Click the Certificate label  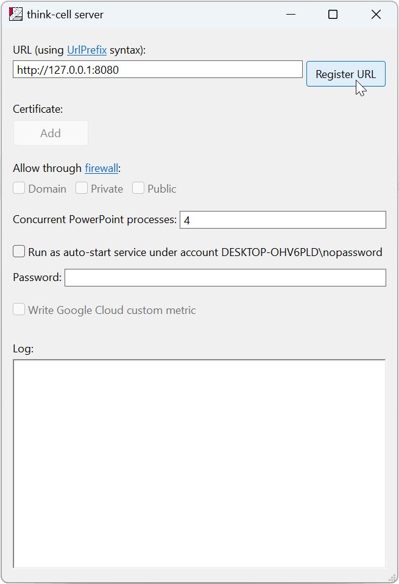coord(38,109)
